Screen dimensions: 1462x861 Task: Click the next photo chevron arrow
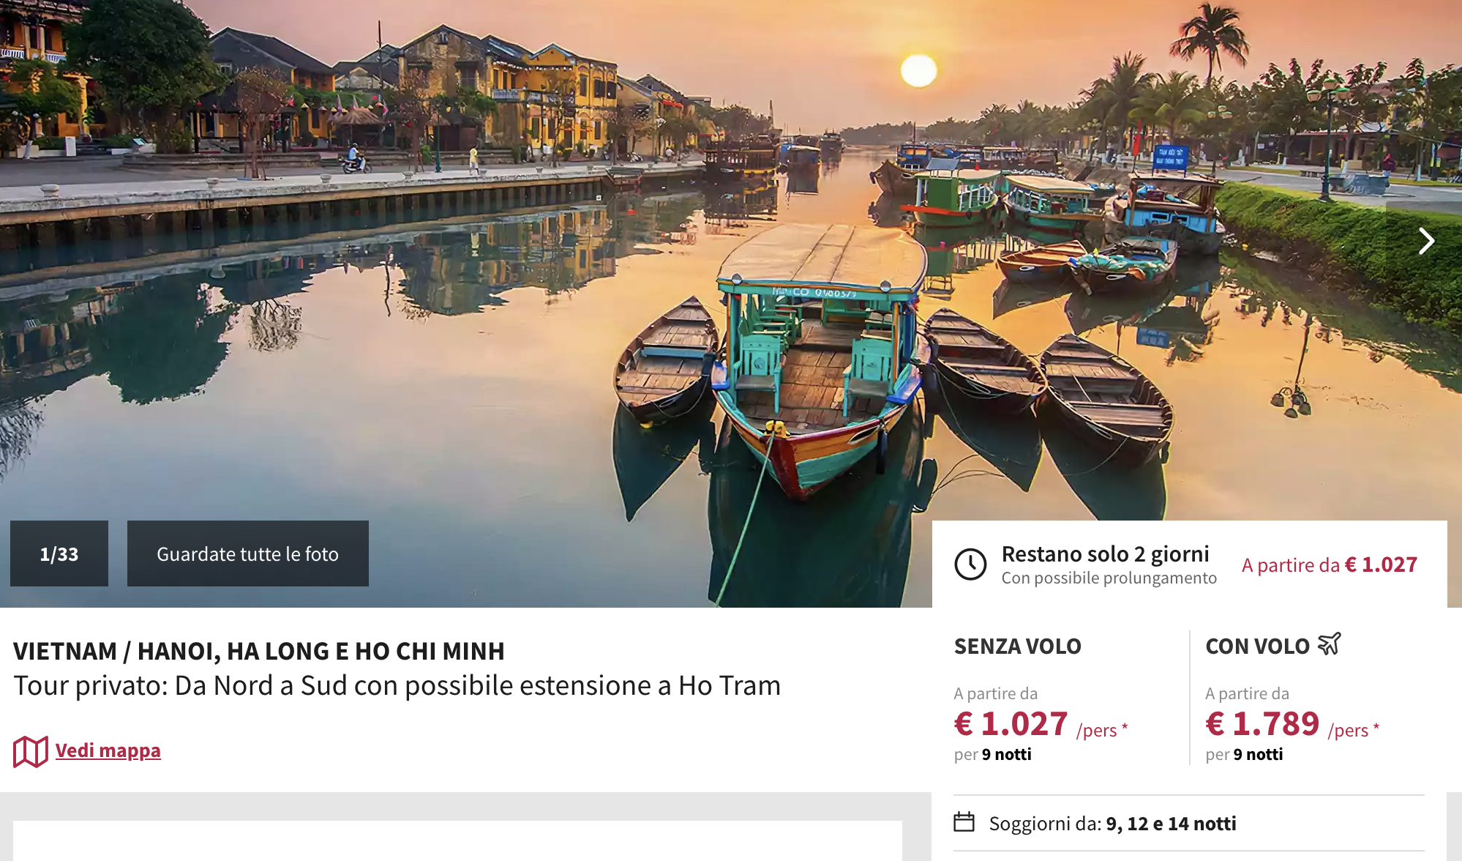(1426, 241)
